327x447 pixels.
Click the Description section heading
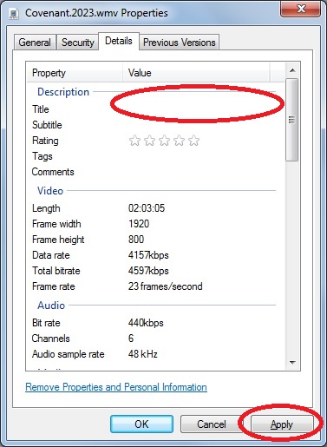(x=63, y=92)
